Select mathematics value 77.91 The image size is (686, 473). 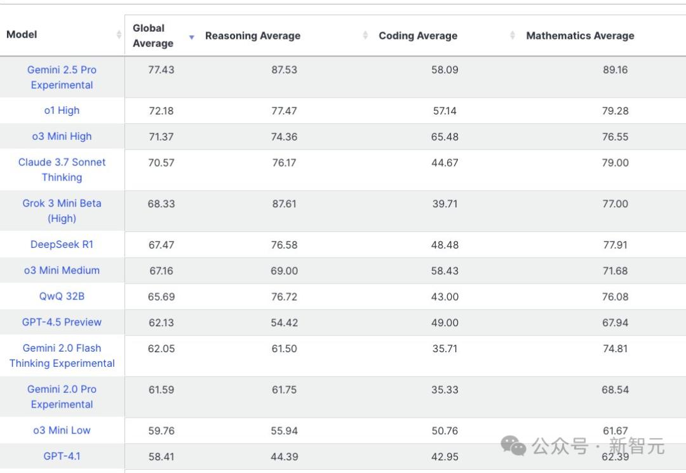615,245
